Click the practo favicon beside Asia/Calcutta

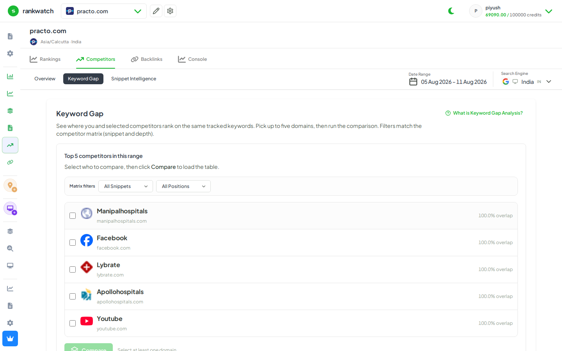34,42
